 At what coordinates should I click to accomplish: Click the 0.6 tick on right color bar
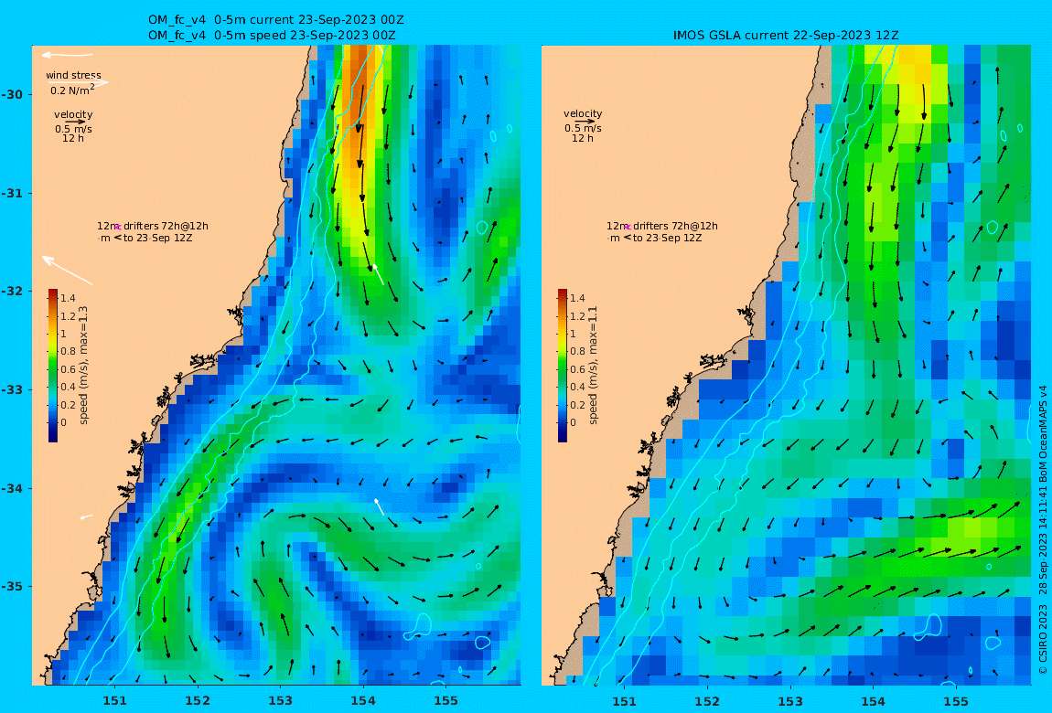(577, 369)
